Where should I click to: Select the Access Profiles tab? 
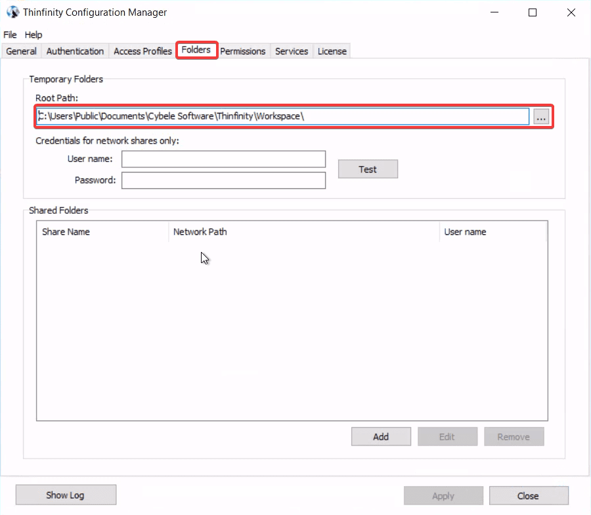click(142, 51)
